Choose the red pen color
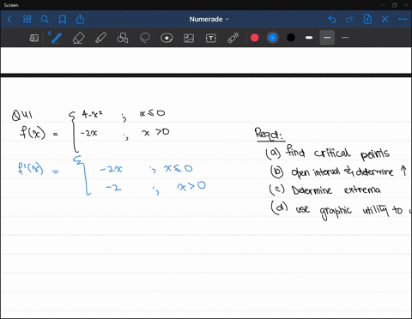412x319 pixels. (x=254, y=38)
